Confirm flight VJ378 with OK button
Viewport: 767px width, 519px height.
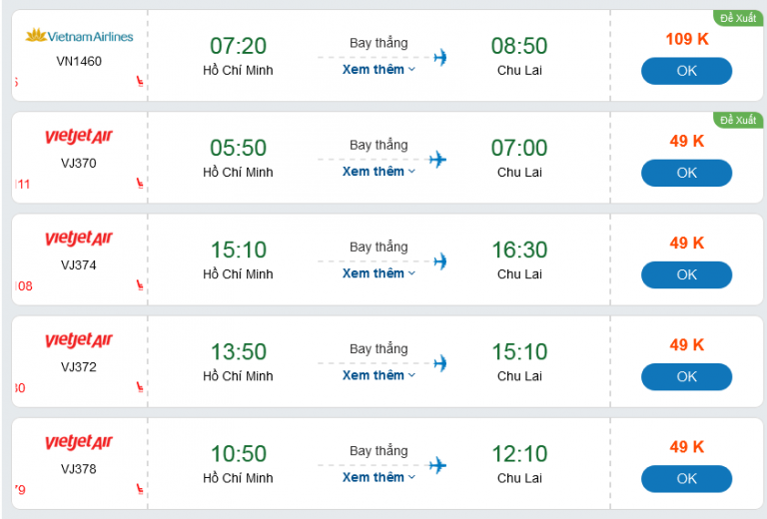point(686,478)
